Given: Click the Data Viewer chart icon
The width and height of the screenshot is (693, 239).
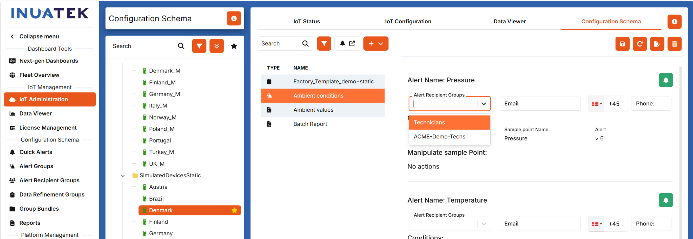Looking at the screenshot, I should pos(13,113).
